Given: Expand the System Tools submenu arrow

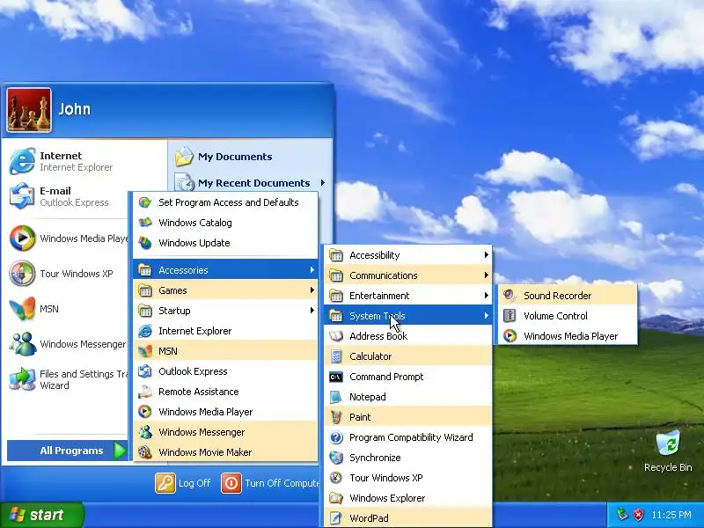Looking at the screenshot, I should 487,316.
